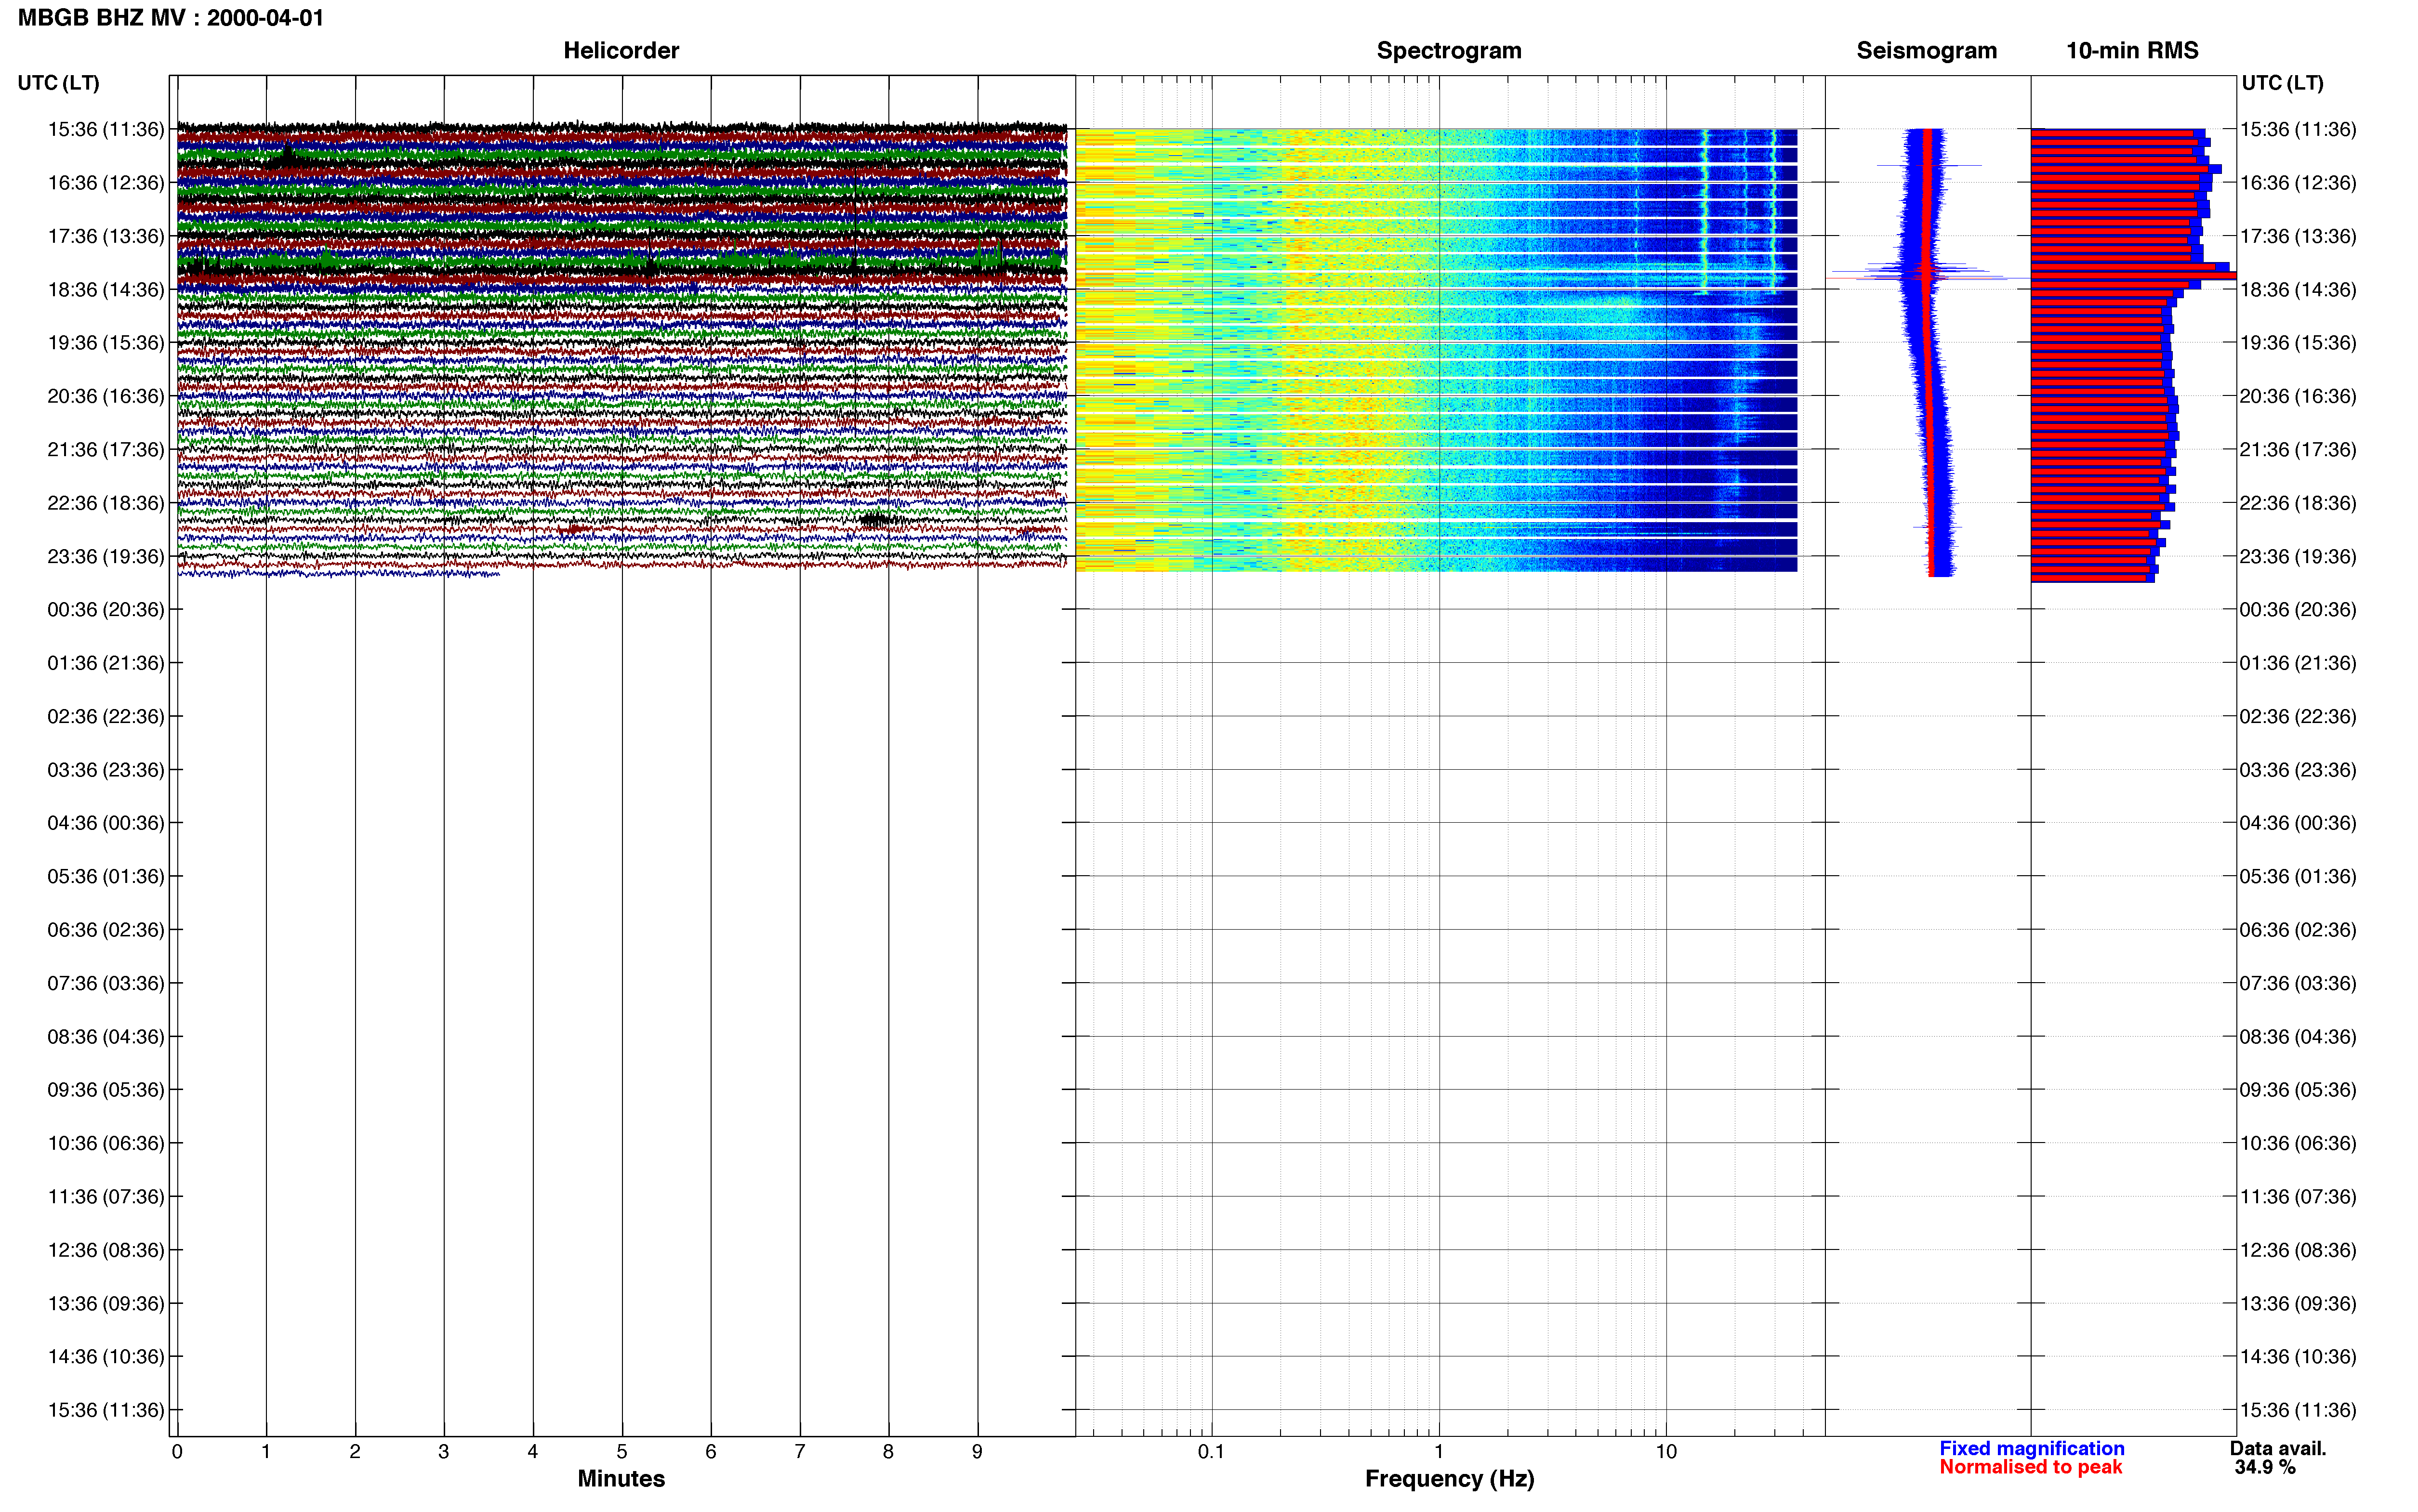2418x1512 pixels.
Task: Click the right UTC (LT) axis label
Action: [x=2282, y=83]
